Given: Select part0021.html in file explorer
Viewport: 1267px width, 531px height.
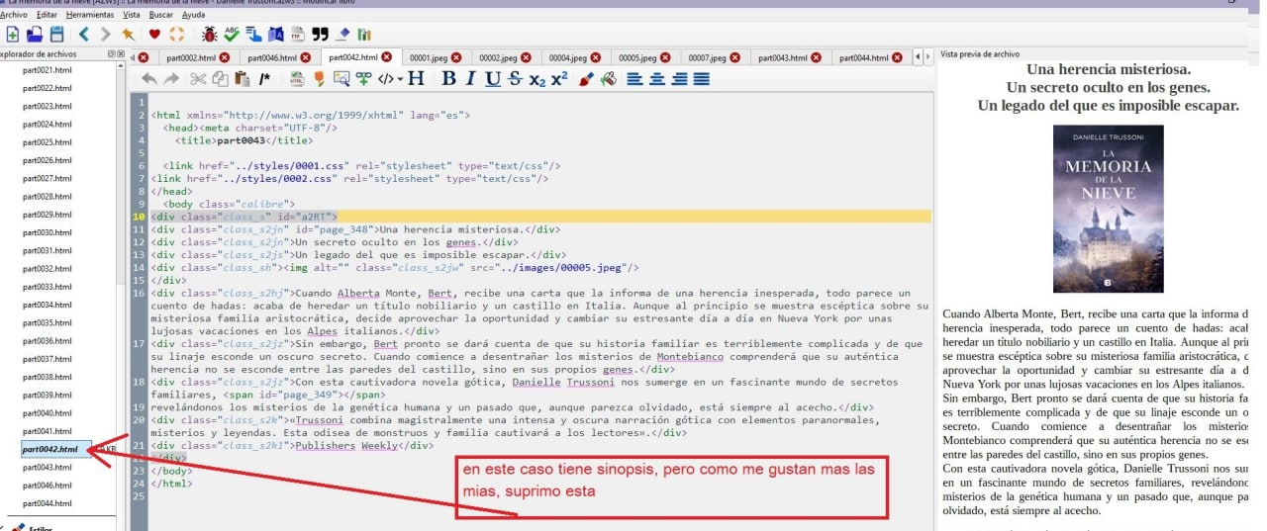Looking at the screenshot, I should click(47, 70).
